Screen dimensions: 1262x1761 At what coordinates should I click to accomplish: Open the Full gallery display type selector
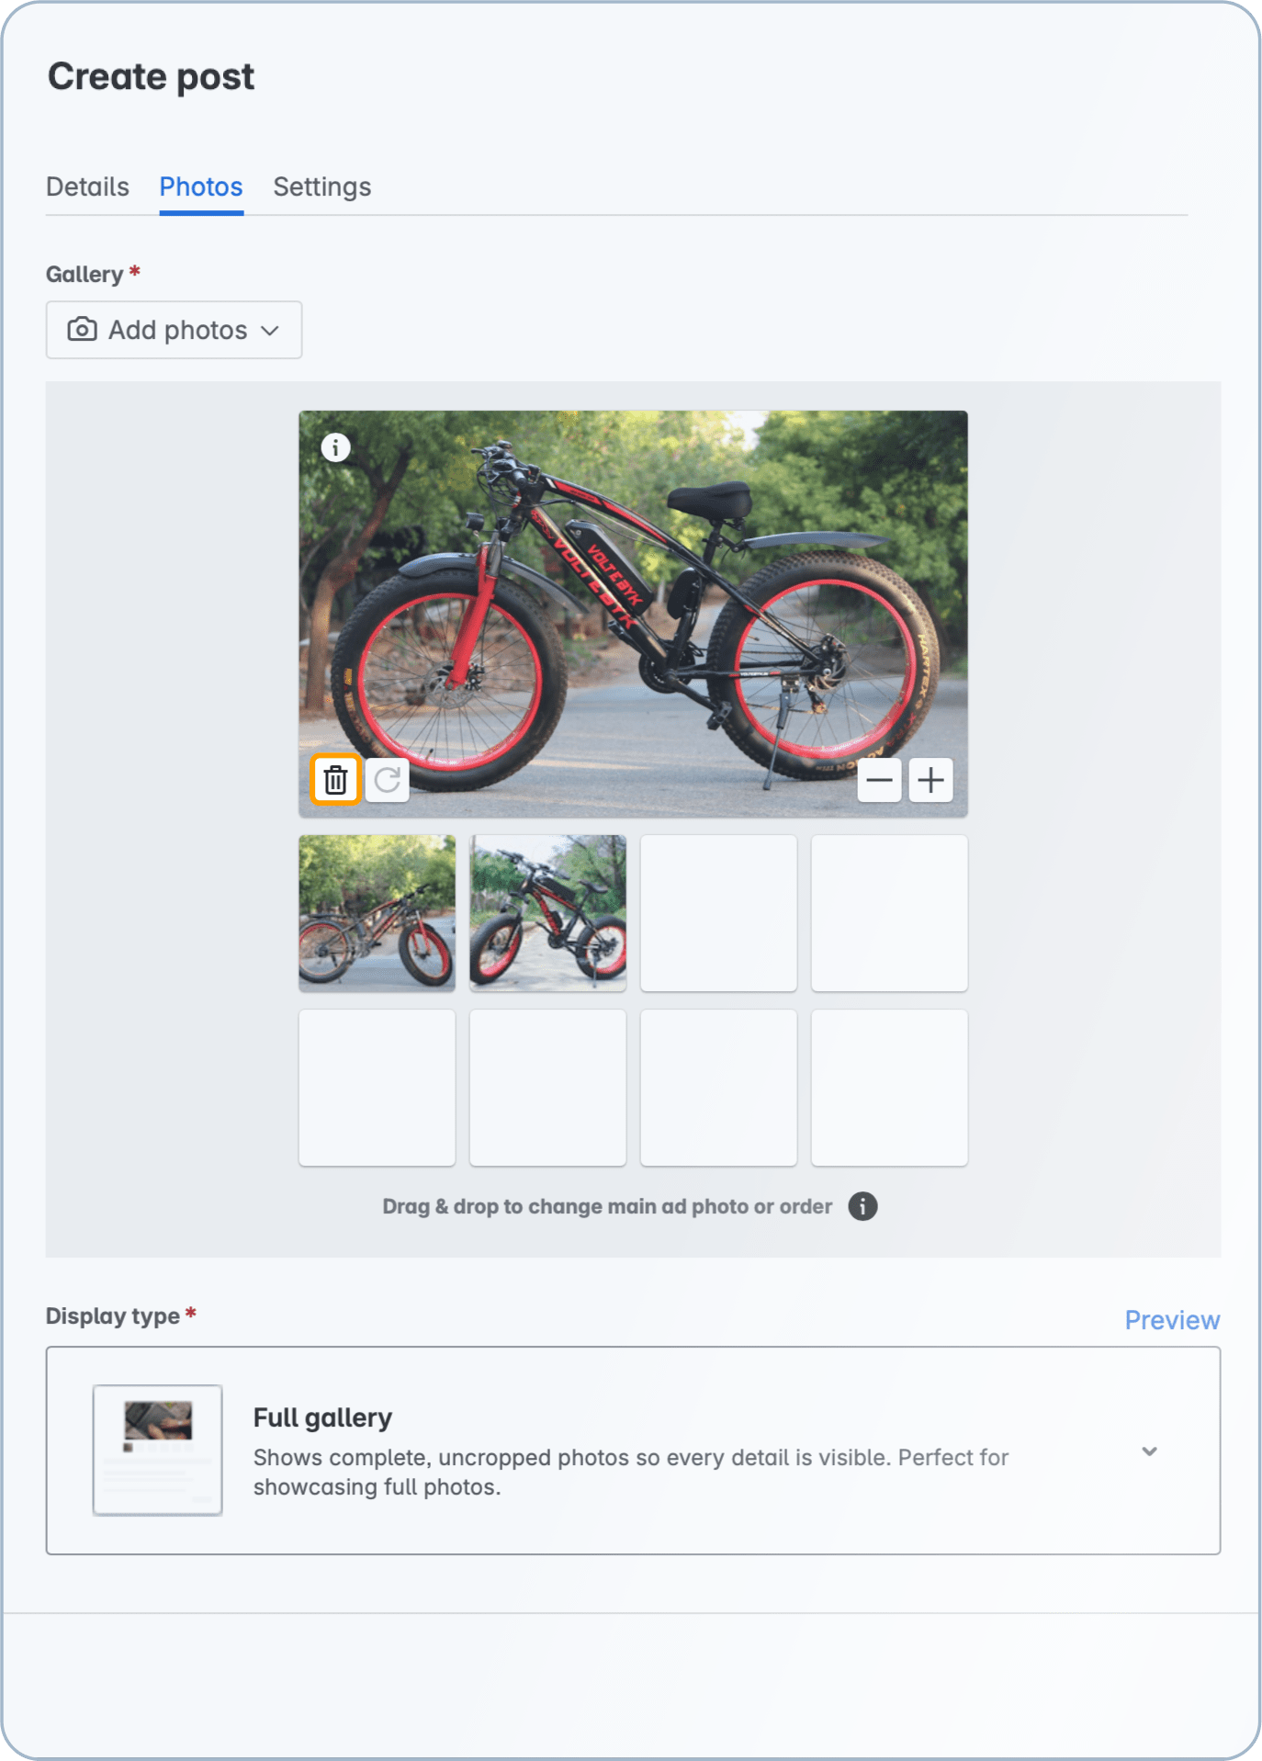click(632, 1451)
